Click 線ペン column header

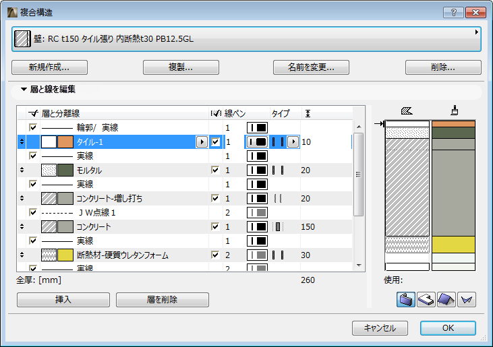235,113
